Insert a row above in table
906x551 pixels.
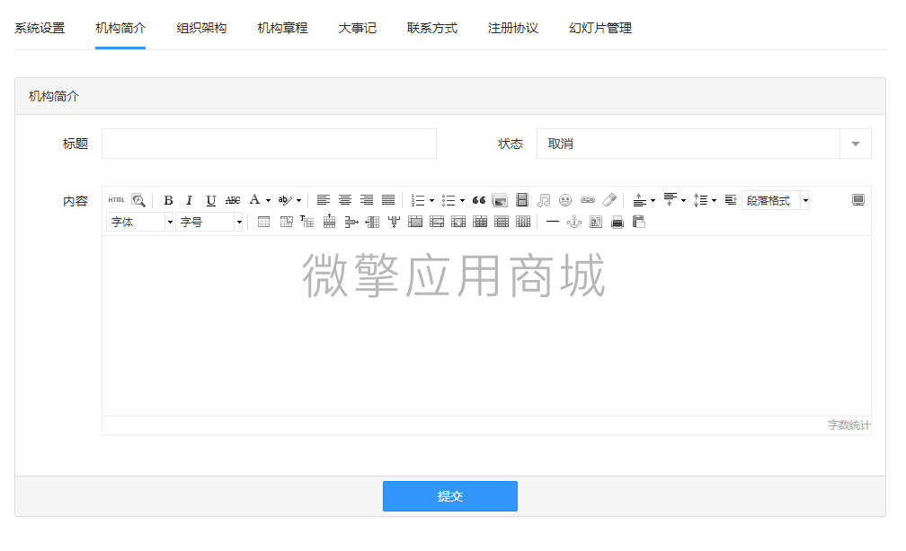pyautogui.click(x=329, y=222)
